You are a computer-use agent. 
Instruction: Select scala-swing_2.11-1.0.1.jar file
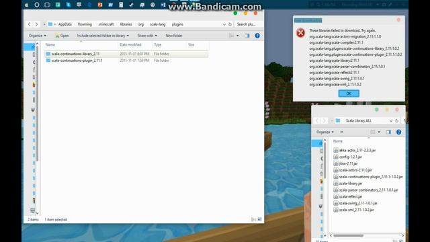tap(355, 203)
